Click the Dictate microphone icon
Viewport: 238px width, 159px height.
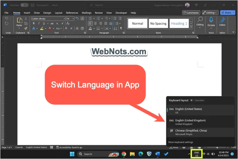tap(211, 20)
